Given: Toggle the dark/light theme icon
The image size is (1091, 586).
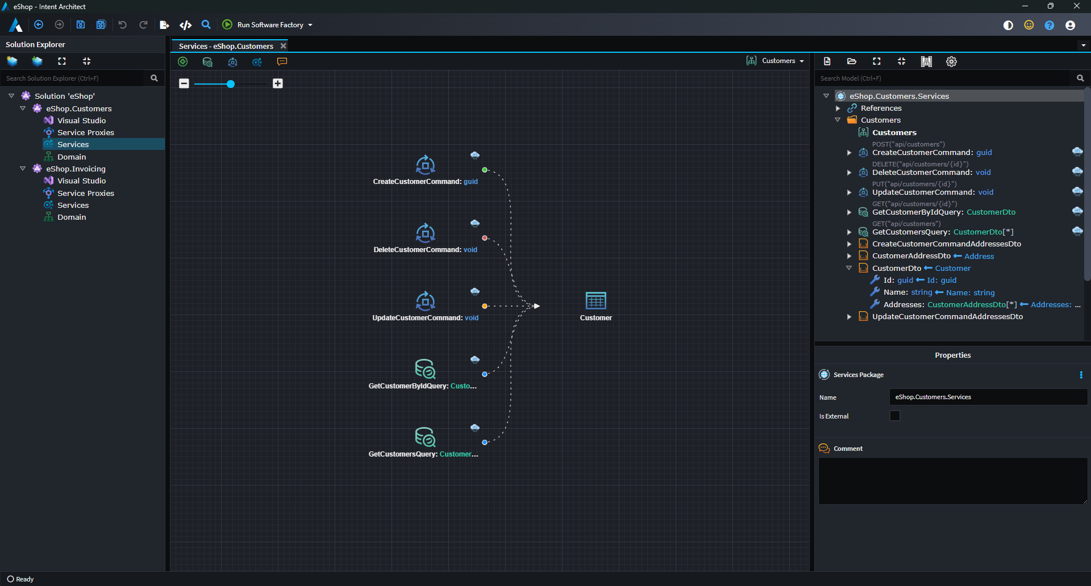Looking at the screenshot, I should click(1009, 25).
